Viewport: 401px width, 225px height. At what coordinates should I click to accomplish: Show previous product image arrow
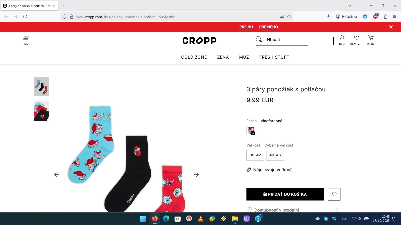click(x=57, y=175)
